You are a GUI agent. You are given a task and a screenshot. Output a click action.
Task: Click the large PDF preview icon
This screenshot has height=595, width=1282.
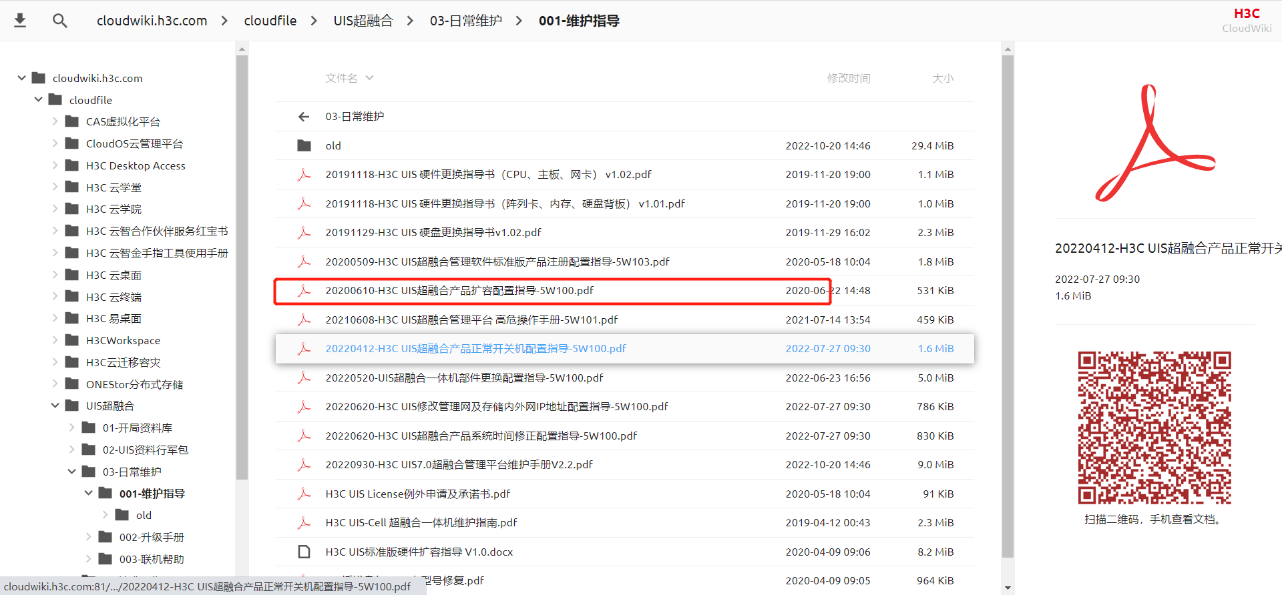[1155, 143]
